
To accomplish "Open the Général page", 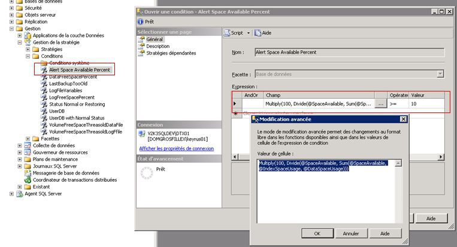I will pos(155,39).
